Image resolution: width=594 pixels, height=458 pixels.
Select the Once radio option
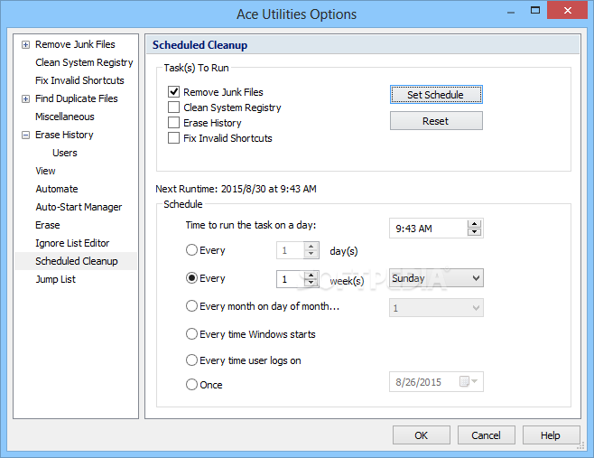(x=191, y=385)
